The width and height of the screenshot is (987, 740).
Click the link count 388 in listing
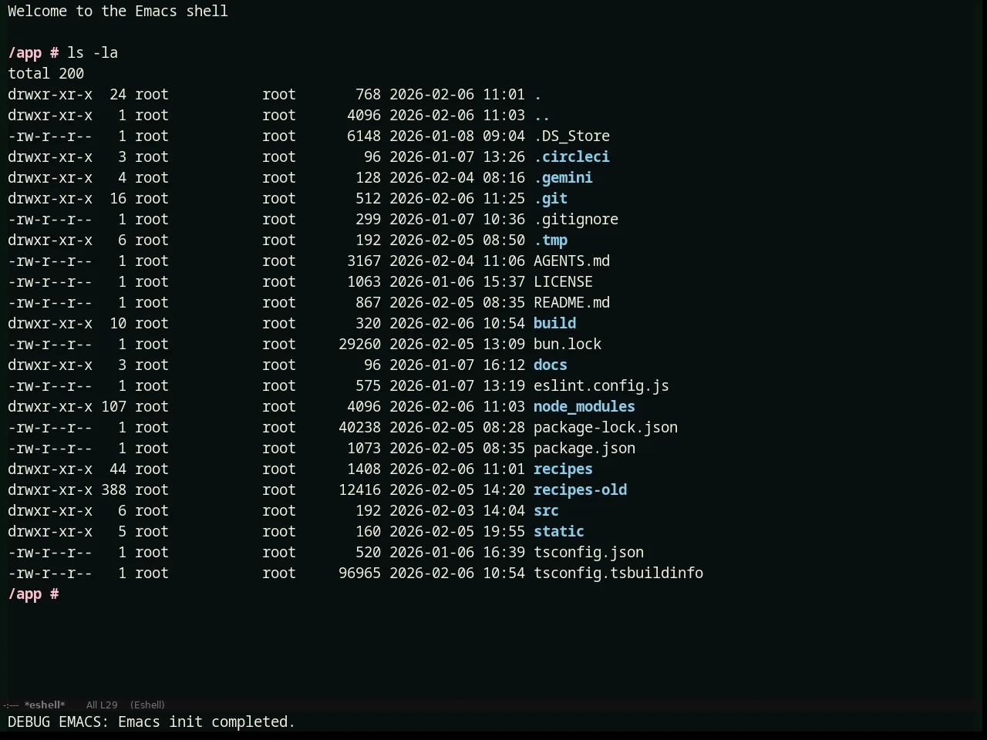(113, 489)
